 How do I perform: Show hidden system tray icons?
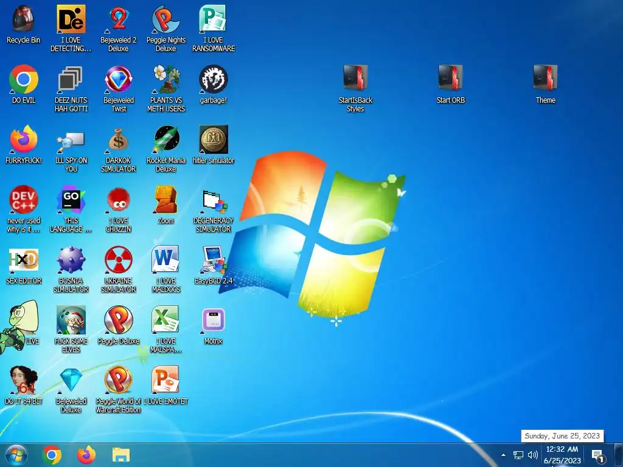tap(503, 455)
